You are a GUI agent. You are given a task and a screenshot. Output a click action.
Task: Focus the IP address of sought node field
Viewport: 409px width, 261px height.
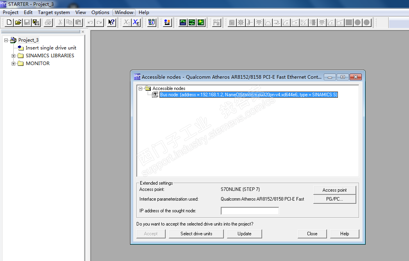point(250,211)
